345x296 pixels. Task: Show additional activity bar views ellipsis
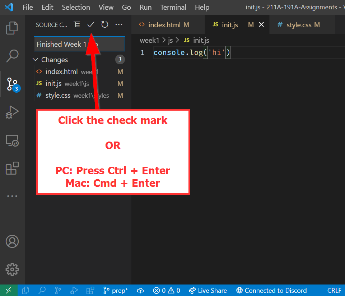coord(12,196)
